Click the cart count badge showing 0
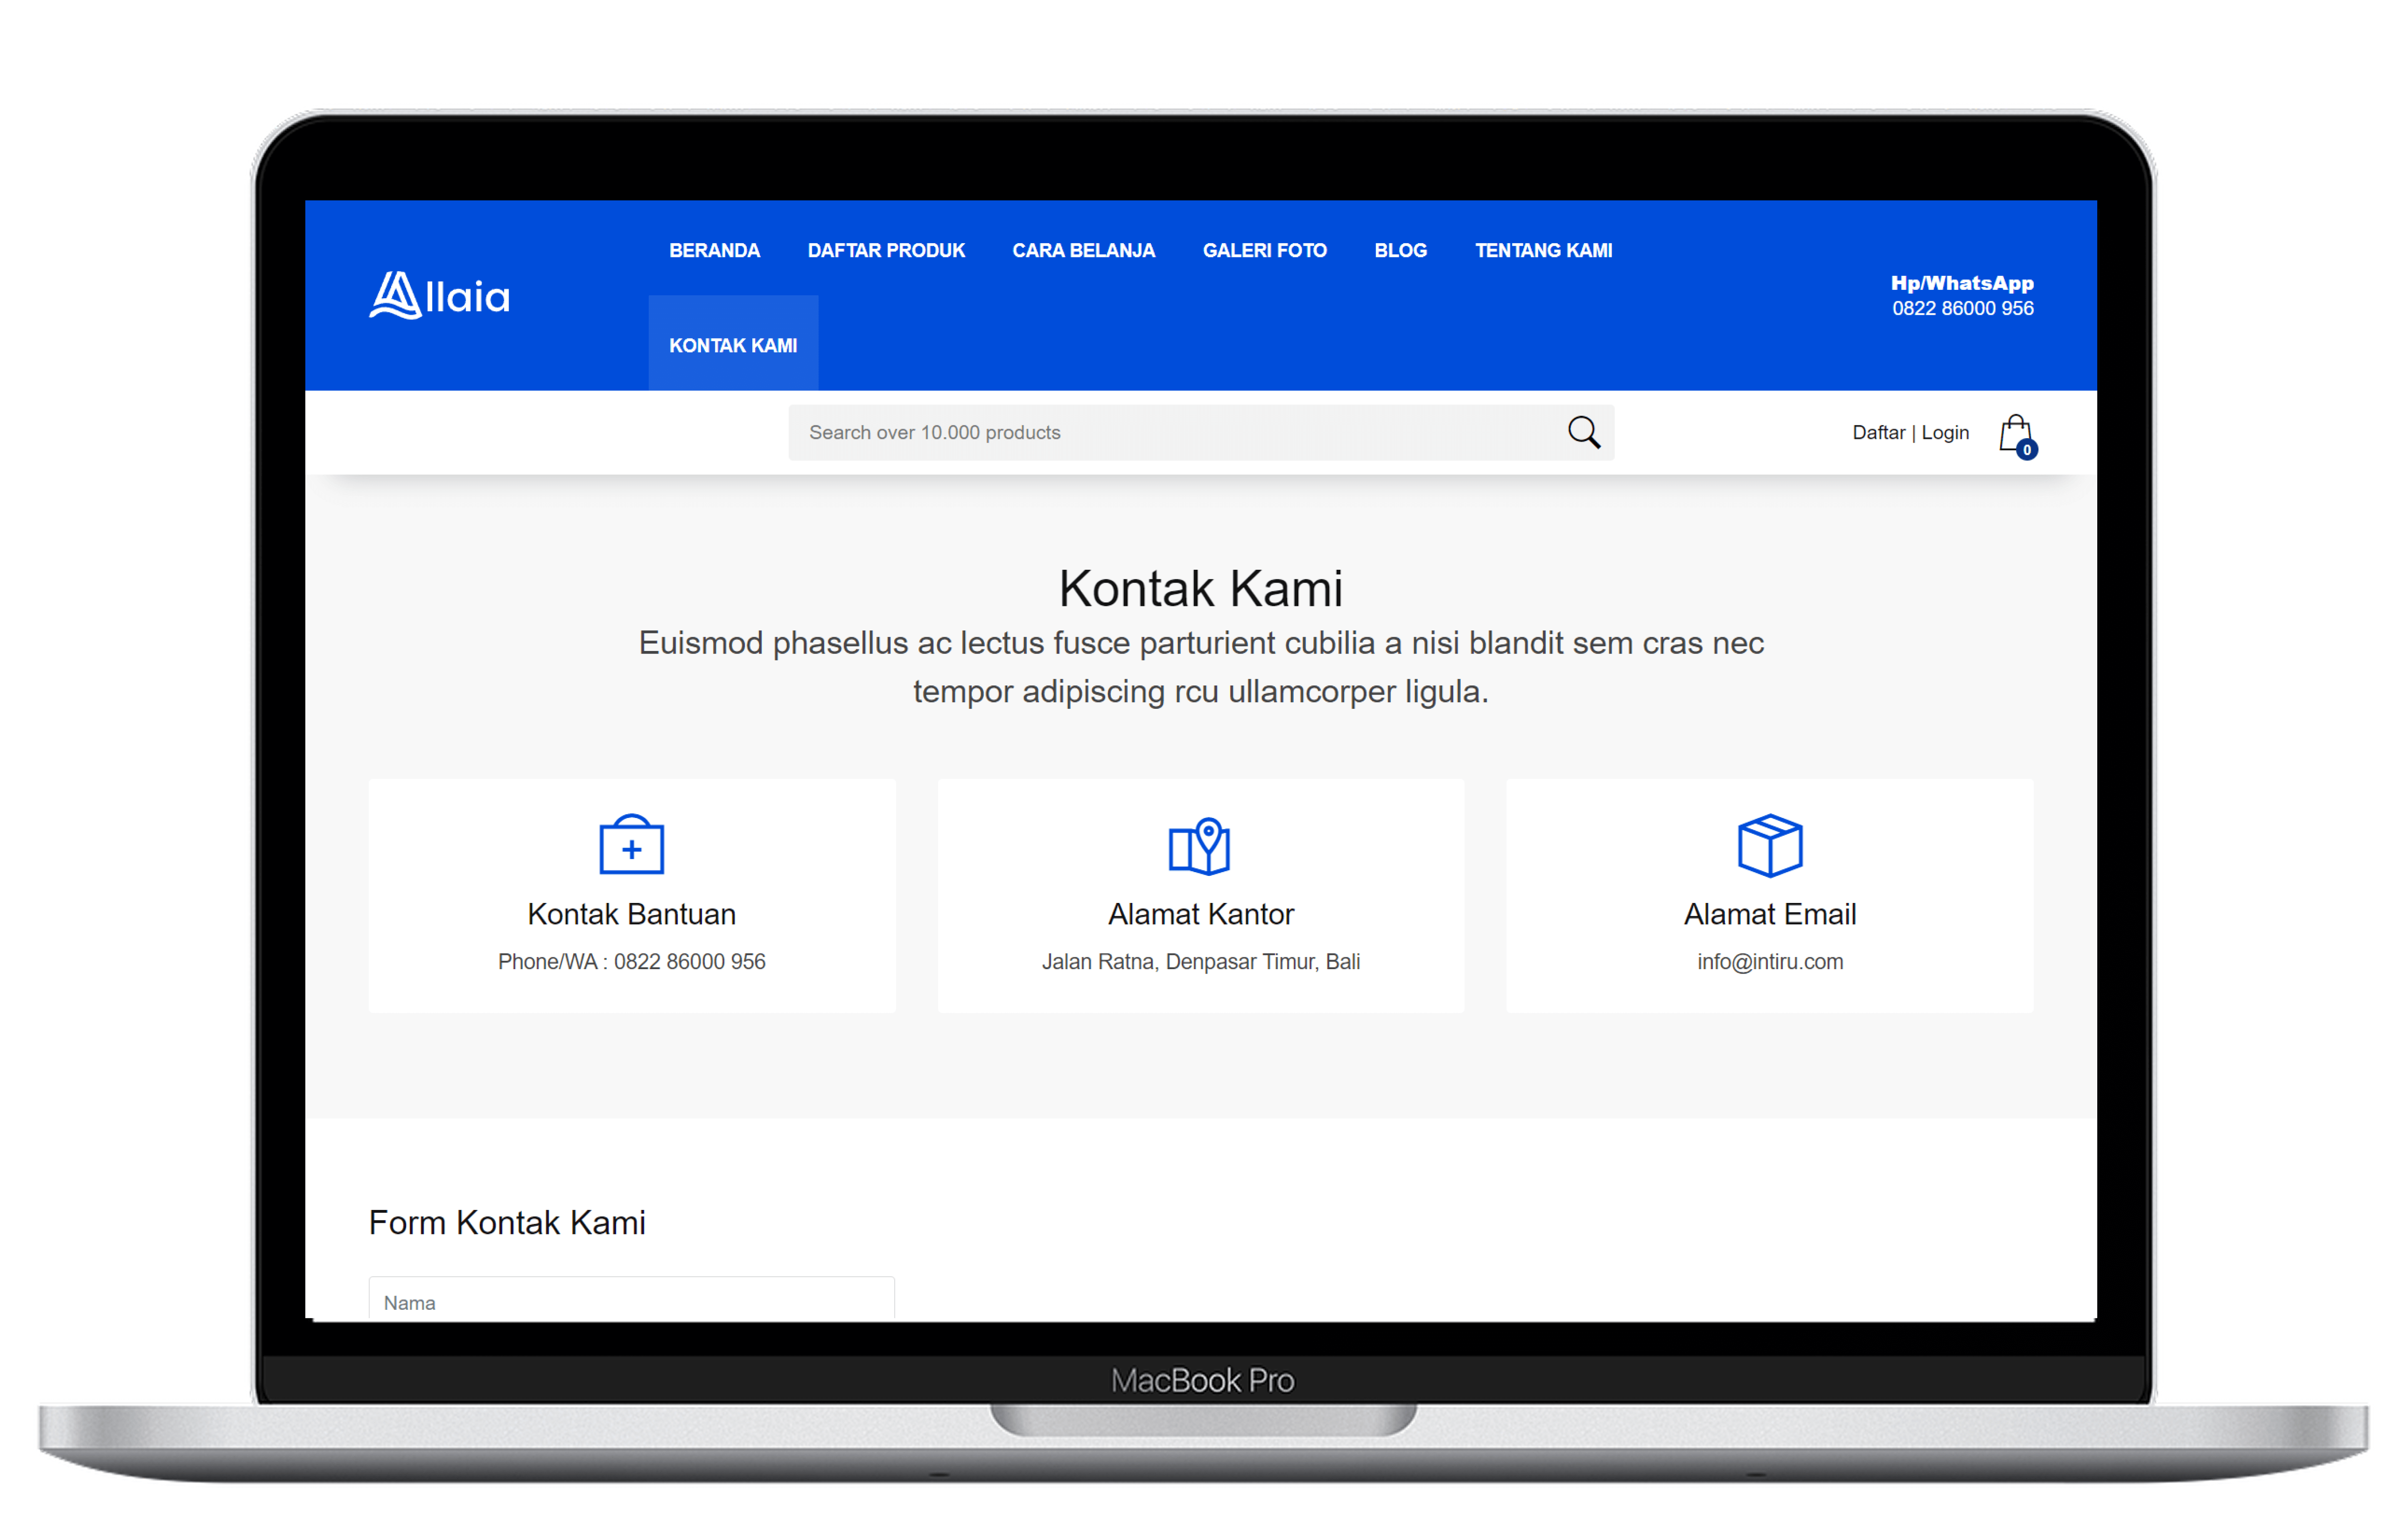Image resolution: width=2408 pixels, height=1531 pixels. pos(2026,450)
